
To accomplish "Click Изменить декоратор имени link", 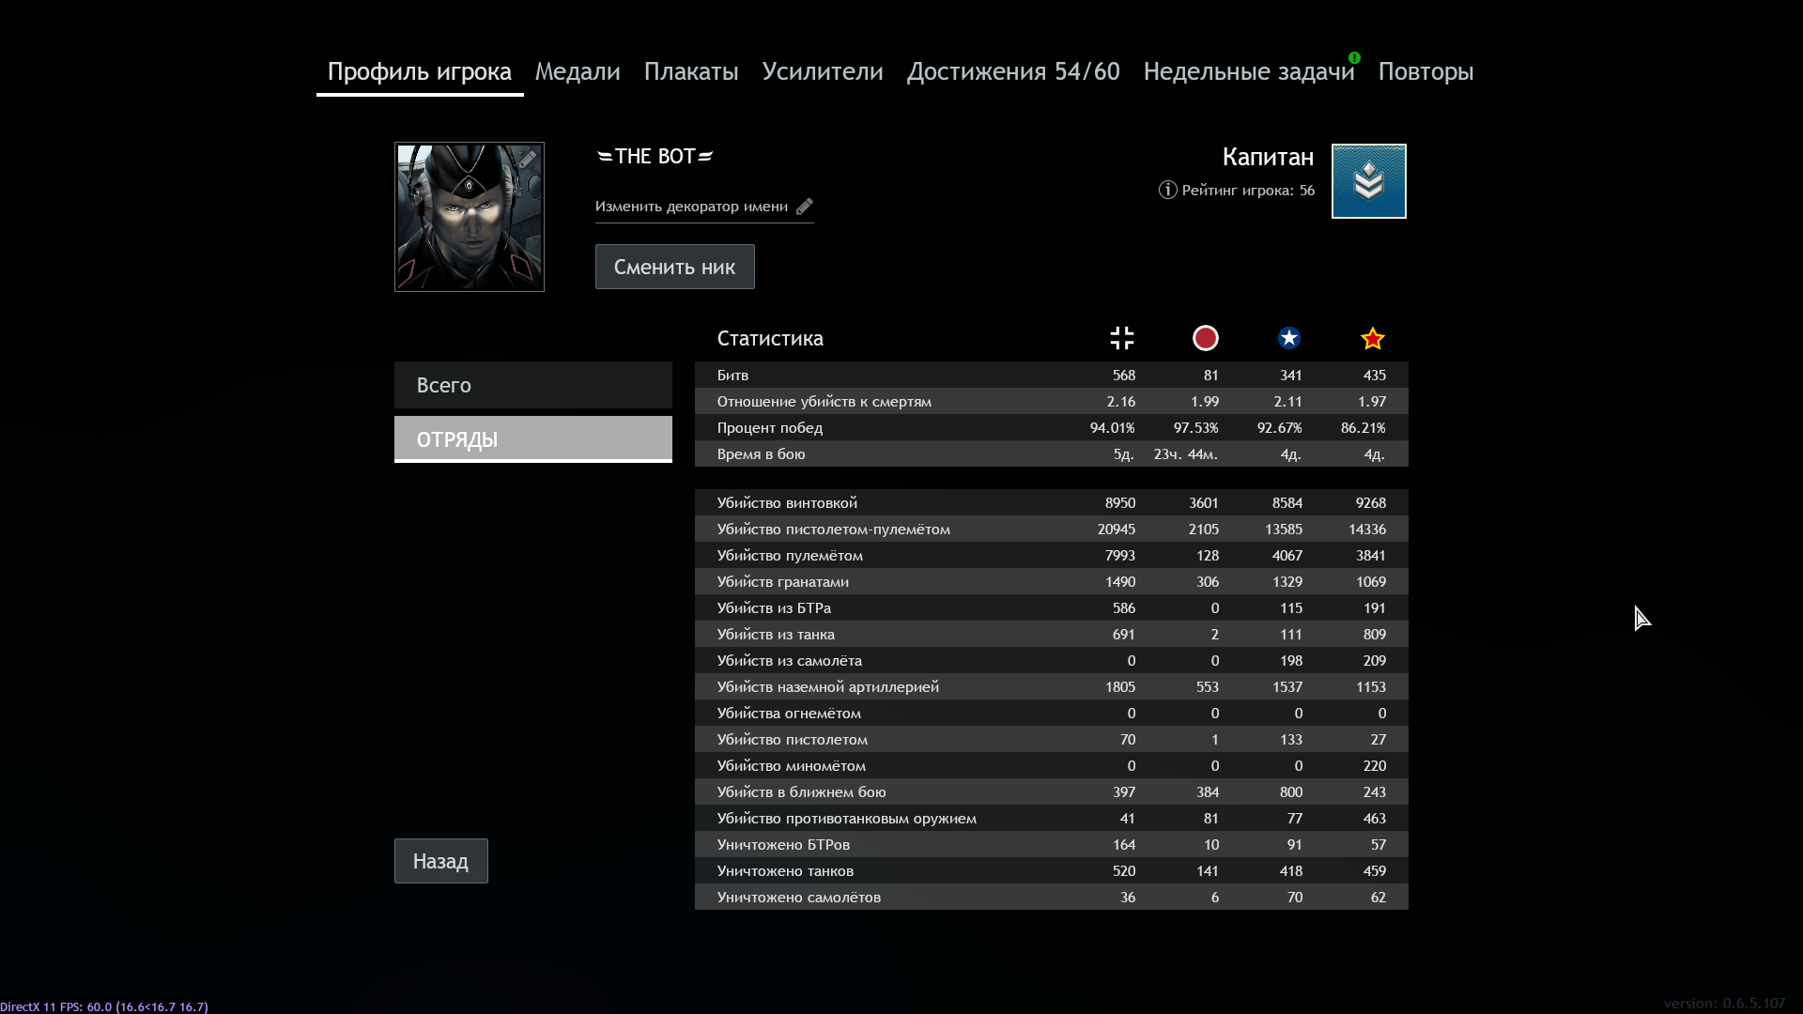I will point(691,207).
